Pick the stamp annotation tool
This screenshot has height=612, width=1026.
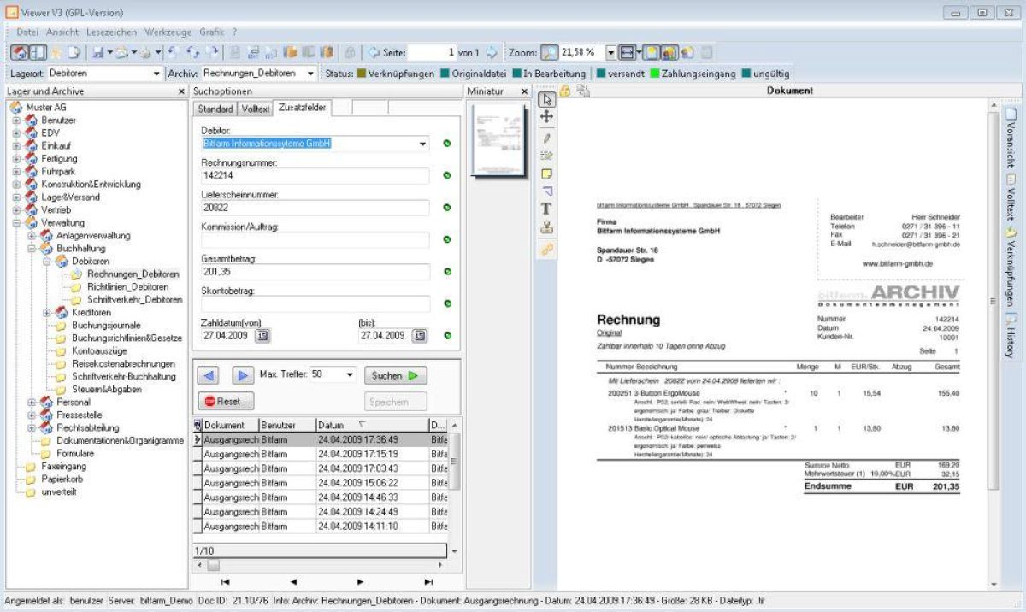pyautogui.click(x=547, y=227)
